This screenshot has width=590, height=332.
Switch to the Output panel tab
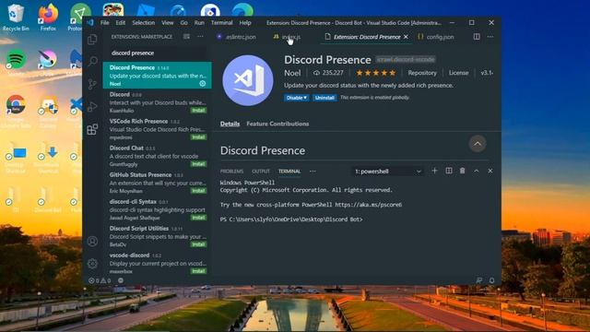click(x=261, y=172)
